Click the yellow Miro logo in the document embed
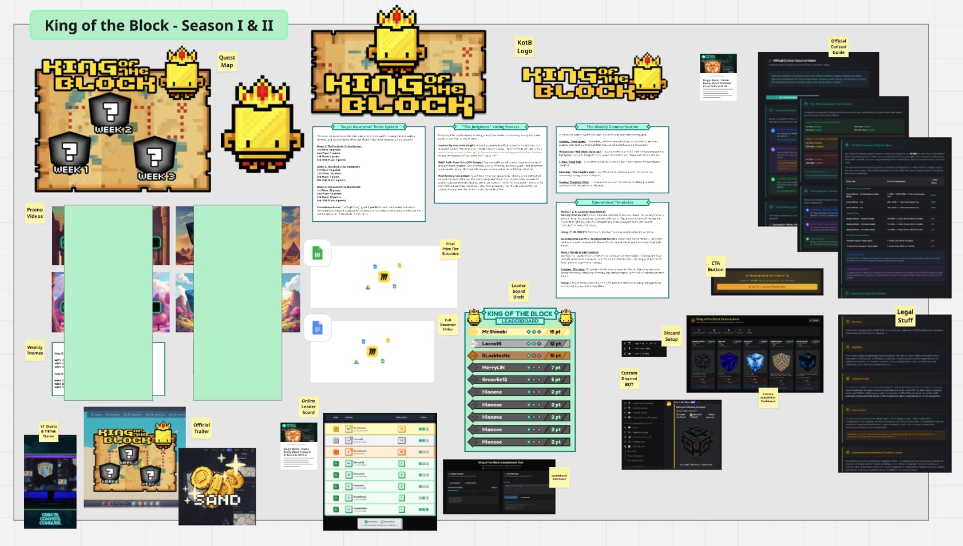 click(x=372, y=351)
